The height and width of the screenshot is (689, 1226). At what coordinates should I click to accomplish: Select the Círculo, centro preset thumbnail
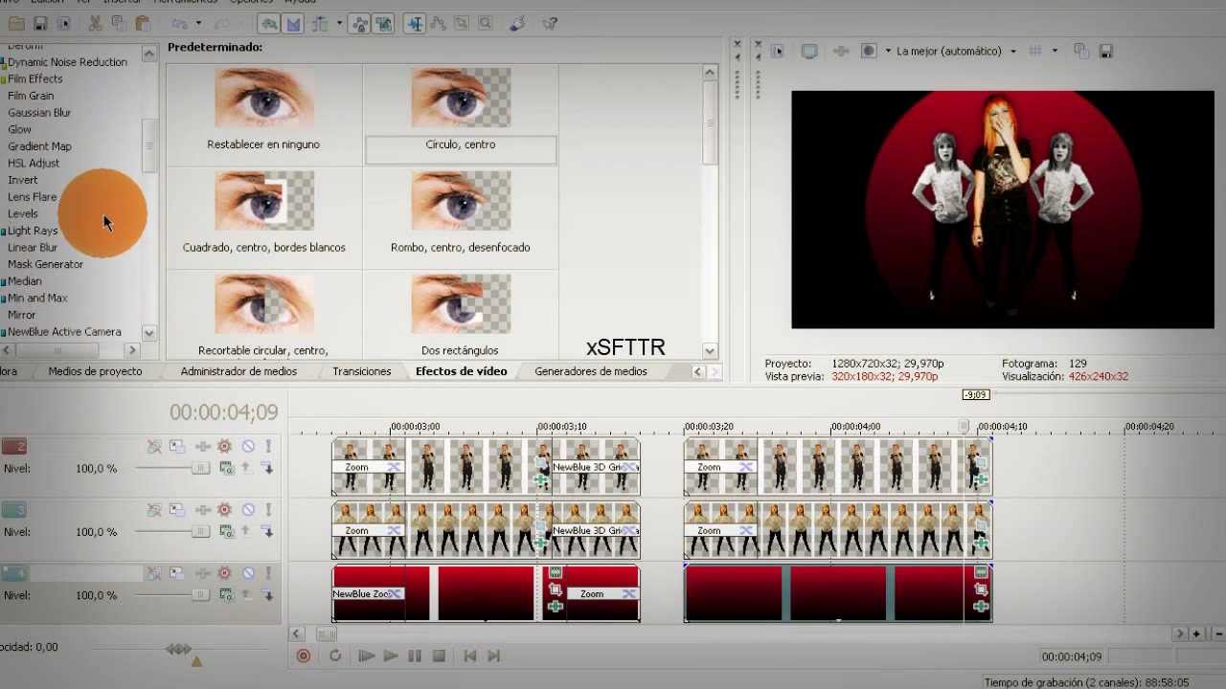tap(461, 98)
